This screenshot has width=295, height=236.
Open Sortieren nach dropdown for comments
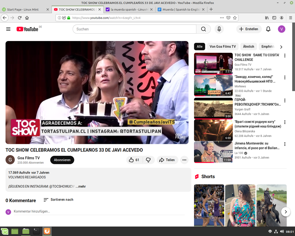pos(58,200)
